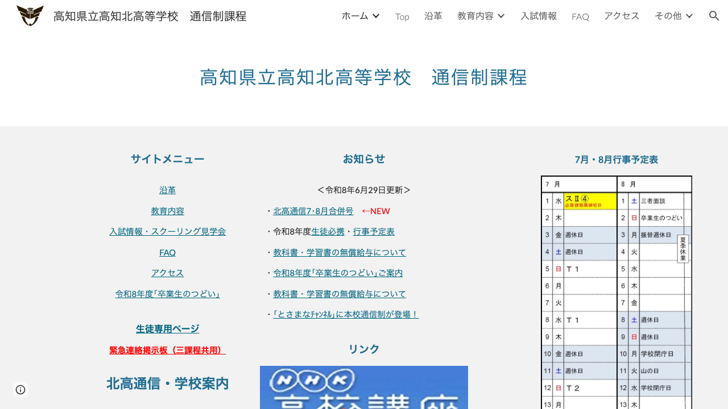Open 沿革 link in the site menu list
Image resolution: width=728 pixels, height=409 pixels.
[x=168, y=190]
